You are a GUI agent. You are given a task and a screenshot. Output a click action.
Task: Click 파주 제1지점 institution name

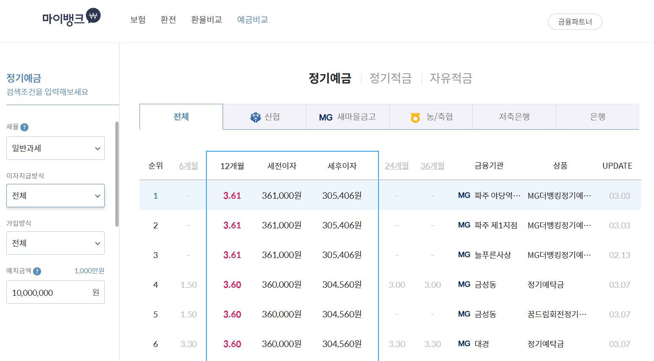(496, 225)
